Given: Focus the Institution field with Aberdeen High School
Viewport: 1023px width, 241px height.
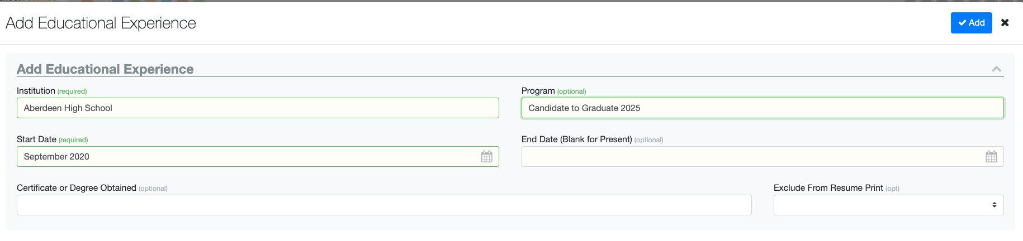Looking at the screenshot, I should (x=258, y=108).
